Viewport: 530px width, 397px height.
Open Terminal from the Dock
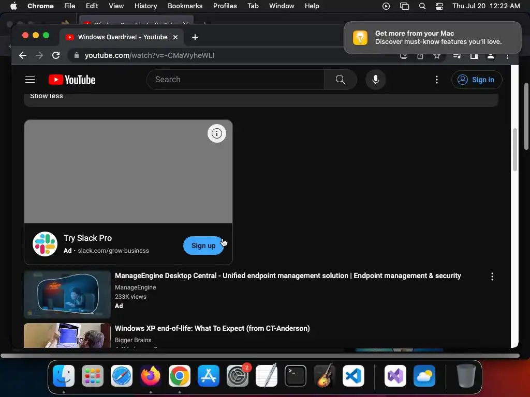[x=296, y=376]
